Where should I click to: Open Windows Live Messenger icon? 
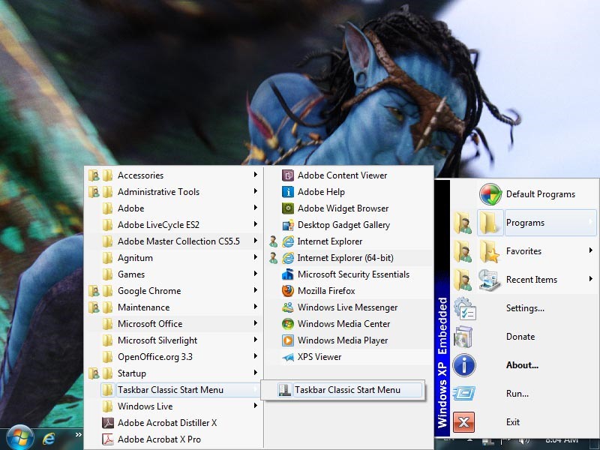pyautogui.click(x=288, y=307)
